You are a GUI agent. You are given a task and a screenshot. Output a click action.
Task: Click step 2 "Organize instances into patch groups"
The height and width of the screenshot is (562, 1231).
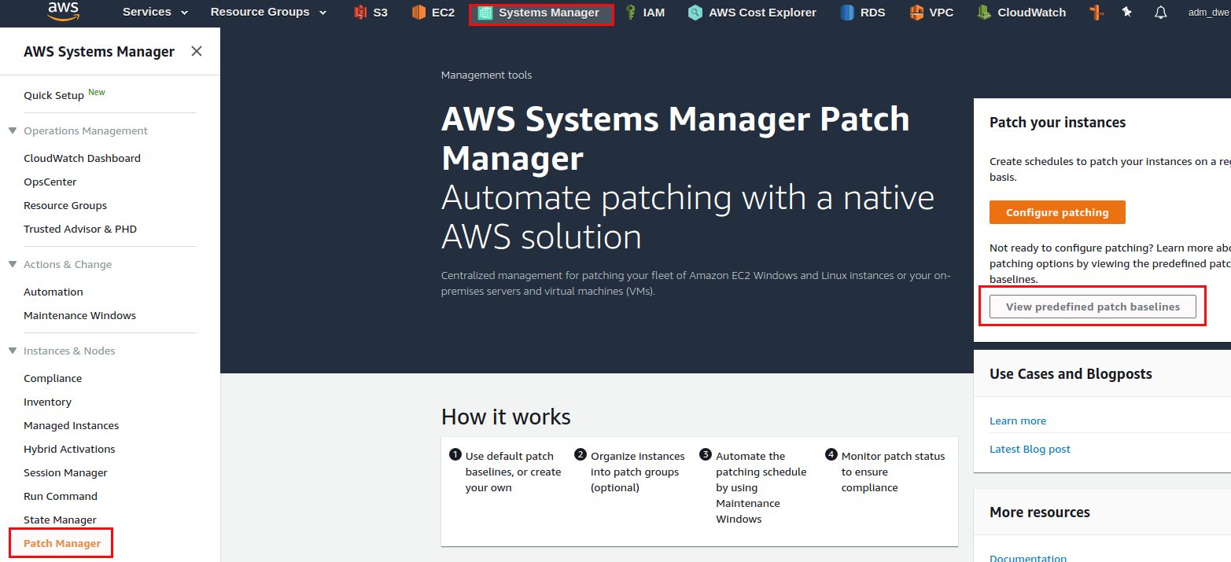point(638,472)
